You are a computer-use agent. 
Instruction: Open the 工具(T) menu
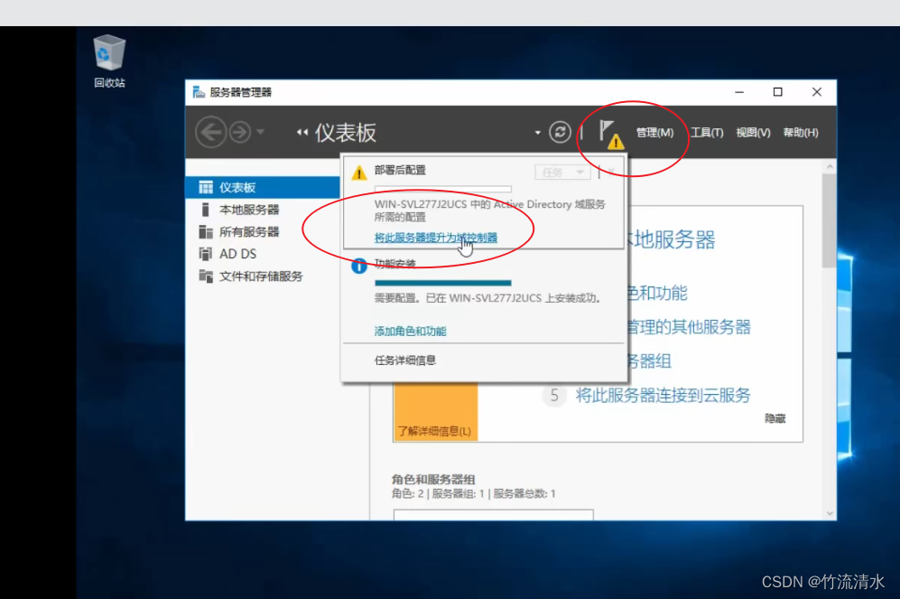(x=707, y=133)
